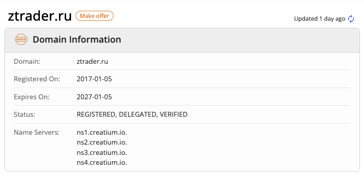Click name server ns1.creatium.io.
This screenshot has width=364, height=176.
tap(102, 133)
